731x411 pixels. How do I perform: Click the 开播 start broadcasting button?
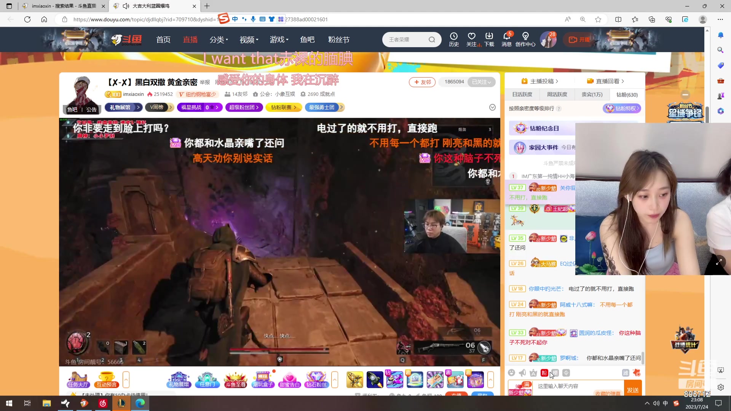coord(579,39)
